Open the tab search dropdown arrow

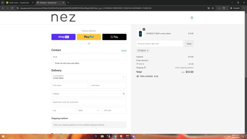pos(3,3)
